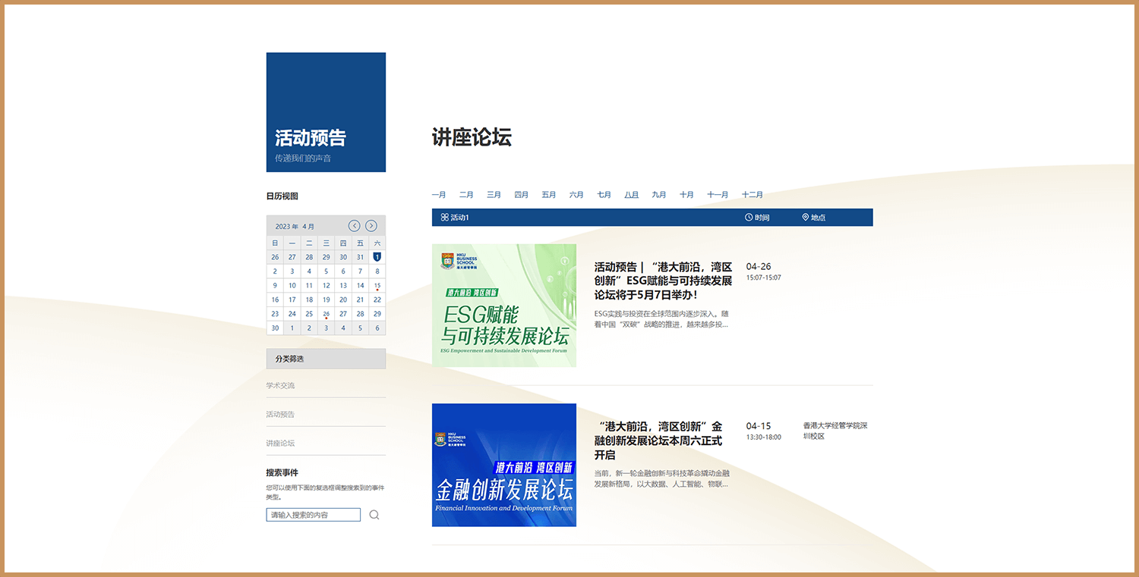Switch to the 四月 month tab
1139x577 pixels.
click(x=521, y=195)
